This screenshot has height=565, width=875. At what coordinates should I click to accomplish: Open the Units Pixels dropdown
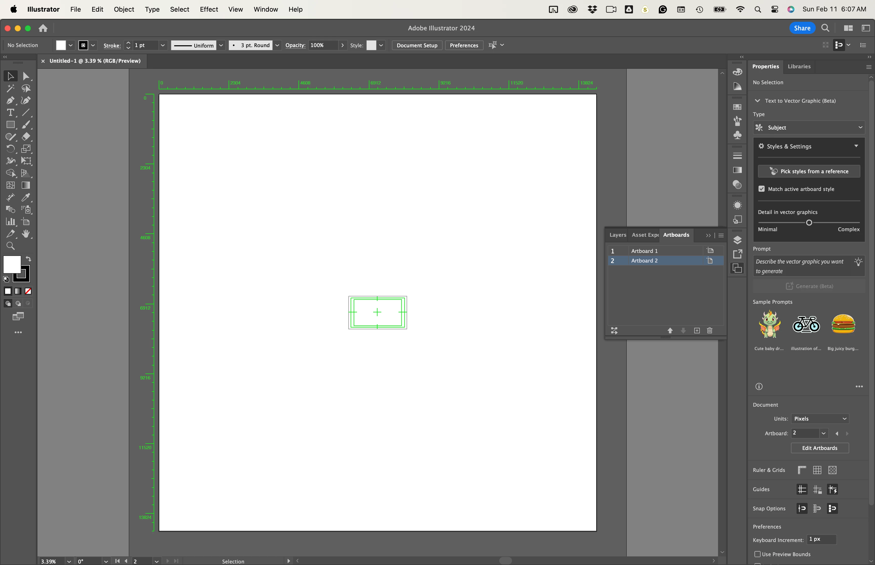820,419
